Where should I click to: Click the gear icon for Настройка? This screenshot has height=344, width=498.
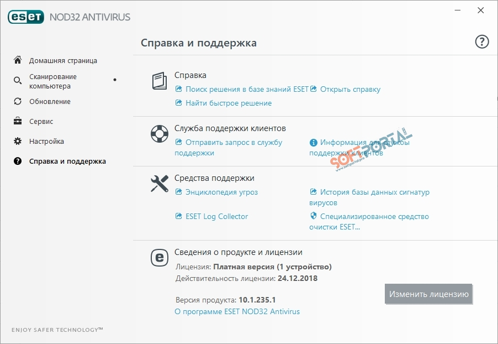(18, 141)
